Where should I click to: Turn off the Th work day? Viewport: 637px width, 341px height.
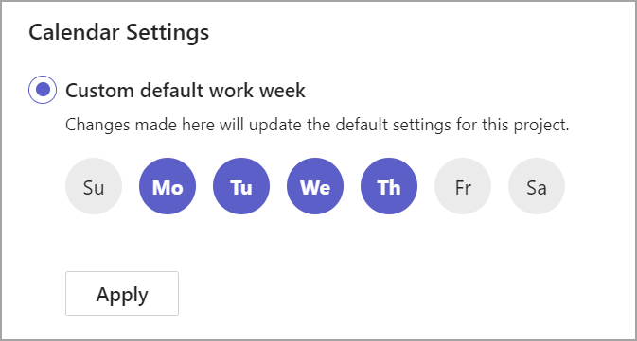(389, 186)
